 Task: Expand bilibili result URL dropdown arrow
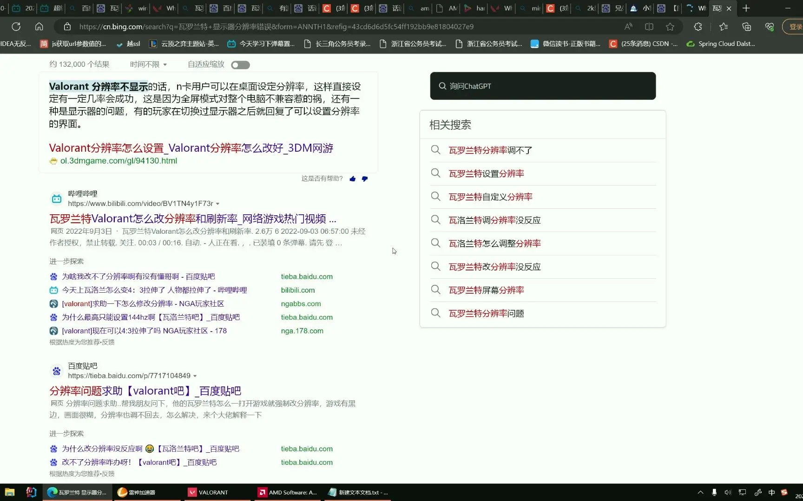point(217,204)
